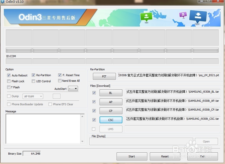Screen dimensions: 225x164
Task: Click Message box scroll down arrow
Action: 82,141
